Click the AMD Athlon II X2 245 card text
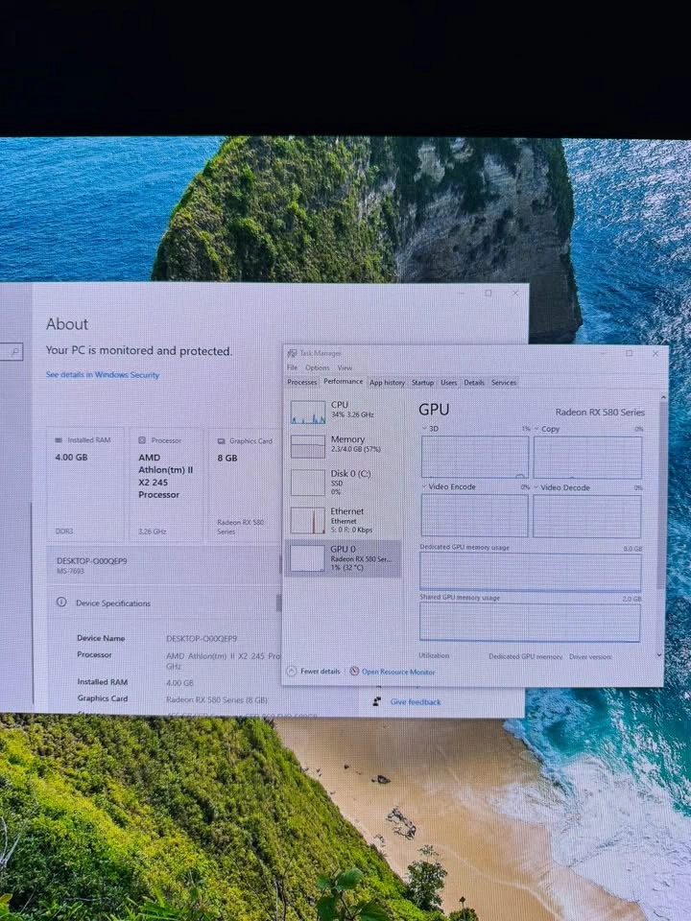This screenshot has height=921, width=691. pyautogui.click(x=166, y=476)
